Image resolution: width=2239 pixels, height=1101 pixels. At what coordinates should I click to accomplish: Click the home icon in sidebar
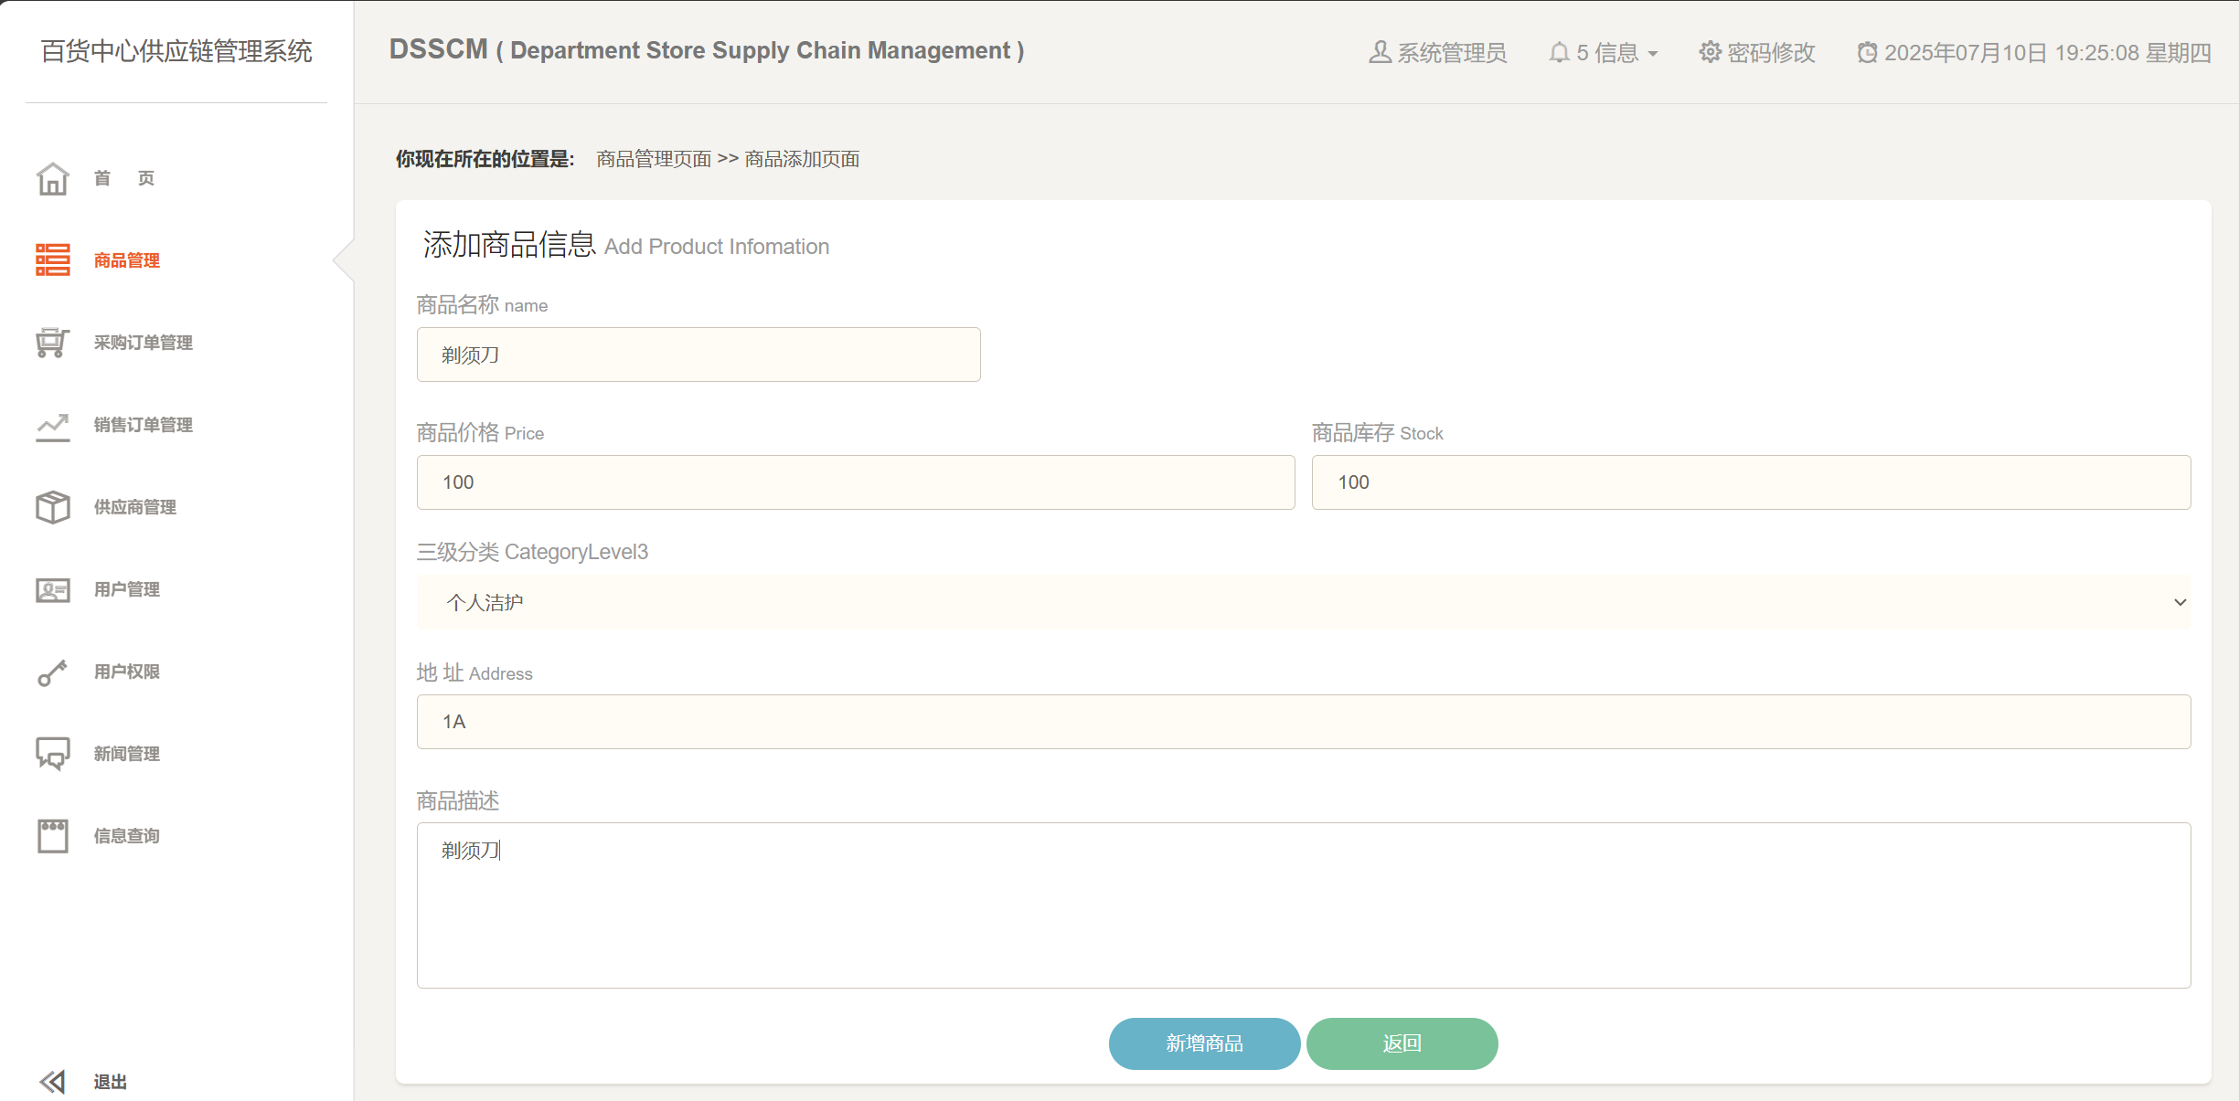pyautogui.click(x=52, y=178)
